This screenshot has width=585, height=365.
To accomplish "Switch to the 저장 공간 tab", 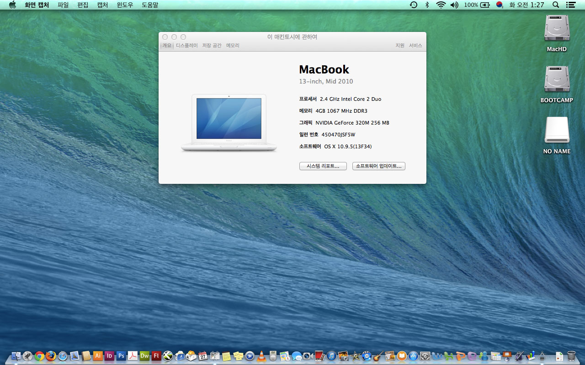I will pos(212,46).
